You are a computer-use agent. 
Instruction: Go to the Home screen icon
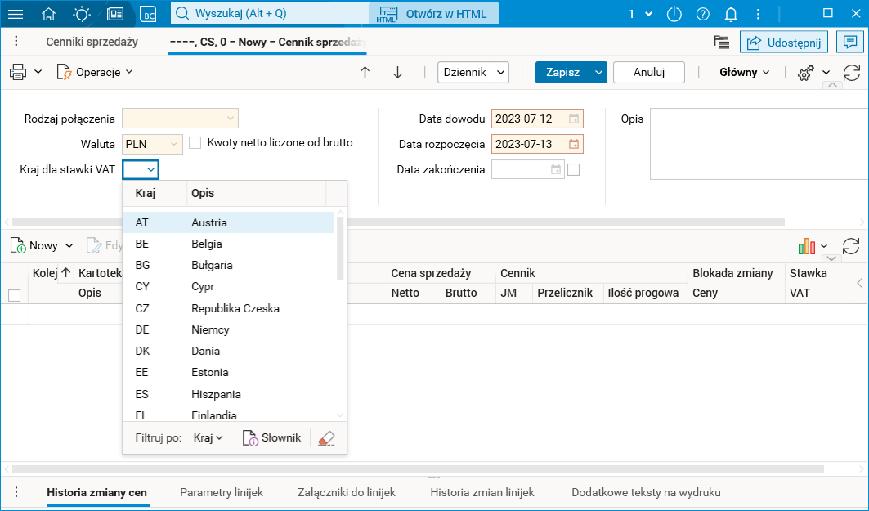tap(49, 14)
